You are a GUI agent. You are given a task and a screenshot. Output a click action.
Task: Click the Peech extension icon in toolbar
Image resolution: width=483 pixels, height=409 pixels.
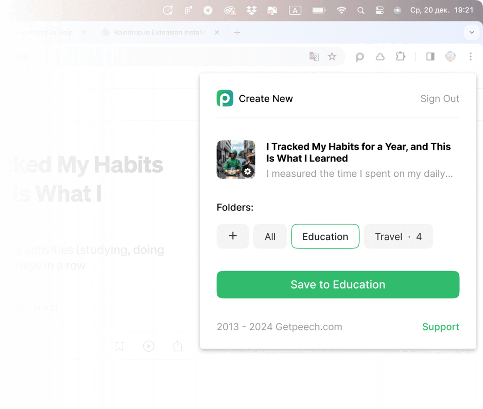360,57
